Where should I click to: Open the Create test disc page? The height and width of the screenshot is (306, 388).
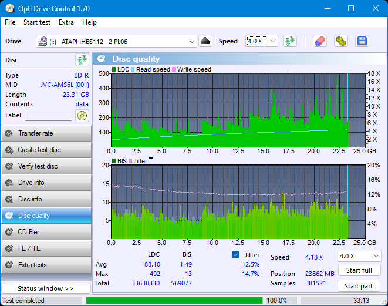[46, 150]
